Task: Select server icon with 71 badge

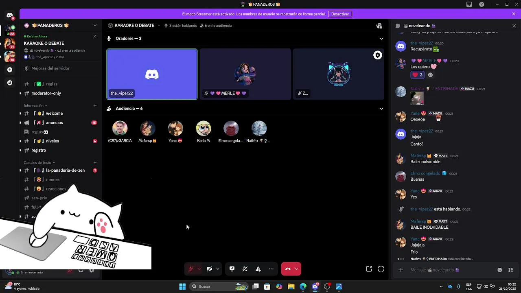Action: click(x=10, y=43)
